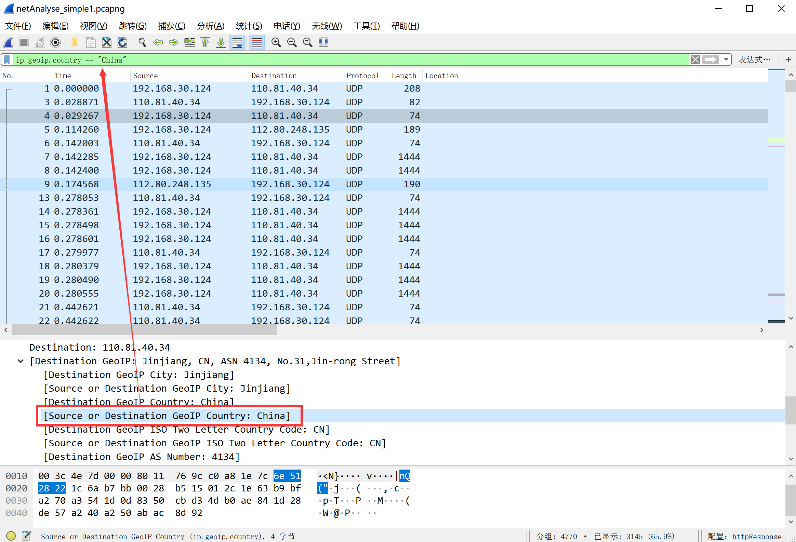Open the 无线(W) menu
Viewport: 796px width, 542px height.
tap(327, 26)
